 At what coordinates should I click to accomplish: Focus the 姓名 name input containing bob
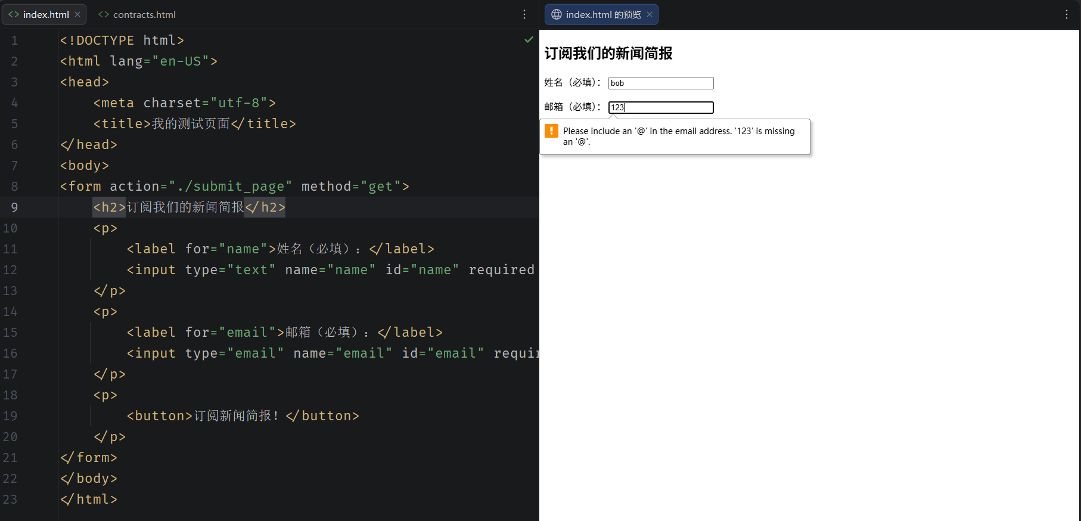click(661, 83)
